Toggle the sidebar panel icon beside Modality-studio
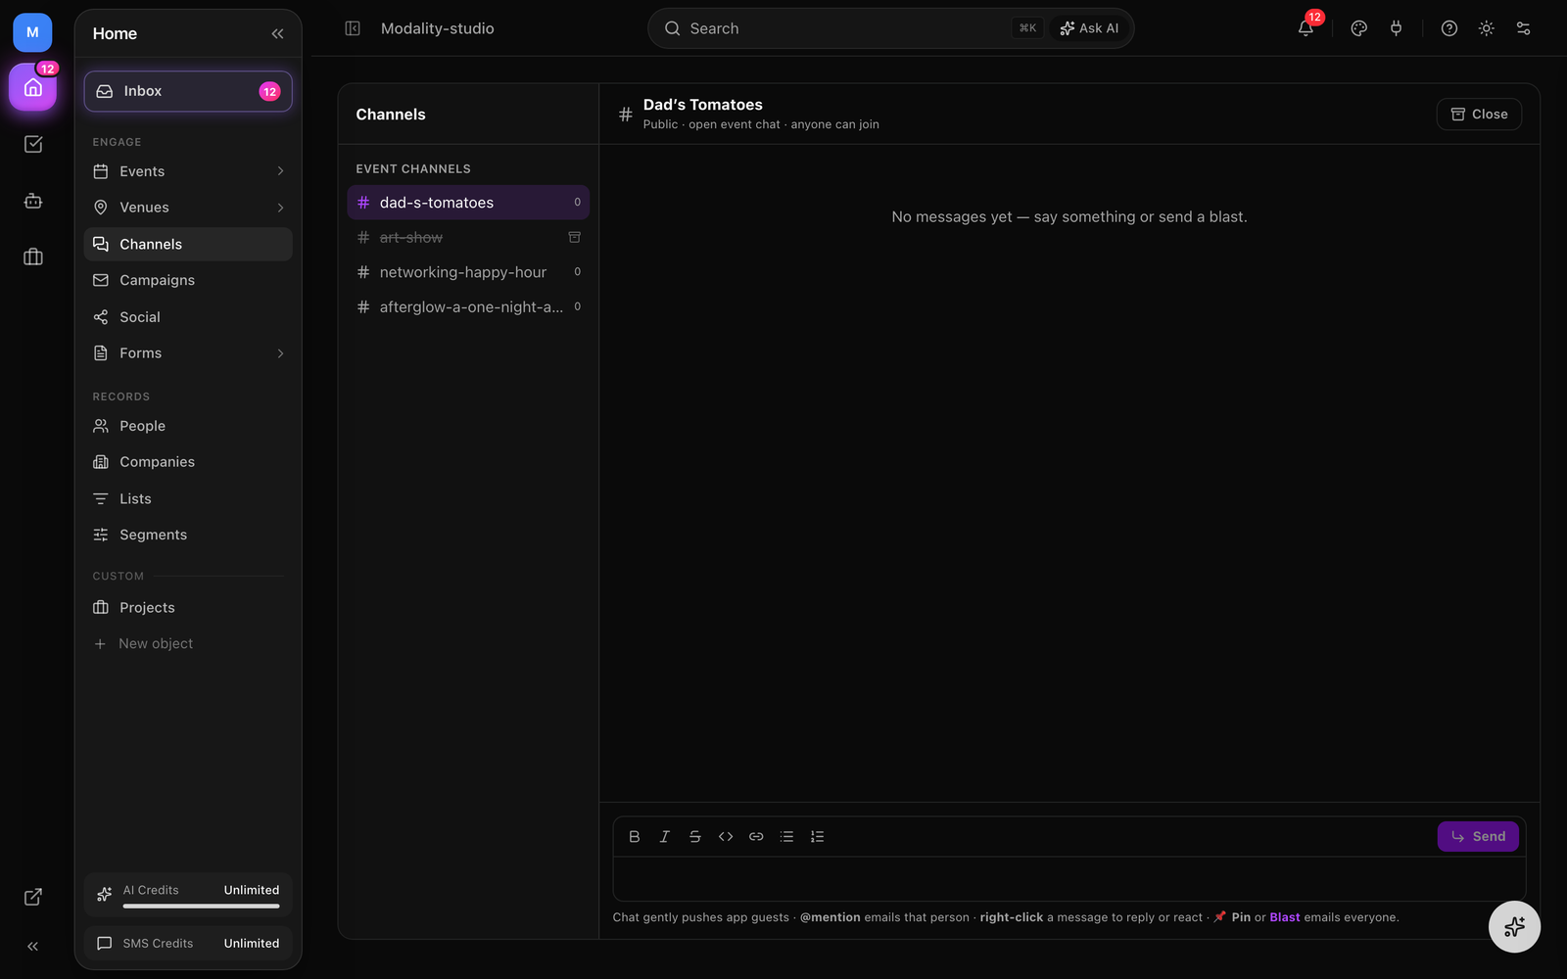Viewport: 1567px width, 979px height. coord(353,28)
